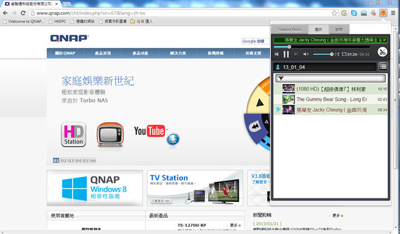Open the 產品資訊 menu
The image size is (400, 234).
click(x=103, y=53)
